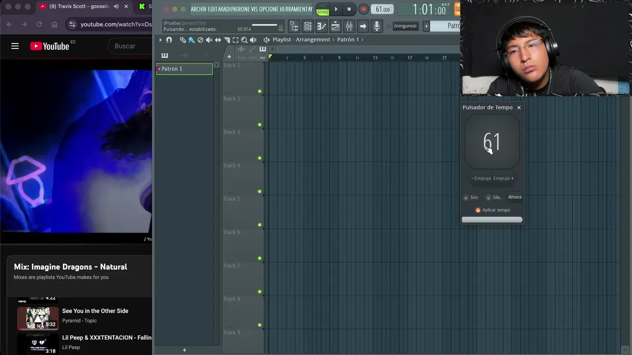Show the playlist window icon

(x=335, y=26)
